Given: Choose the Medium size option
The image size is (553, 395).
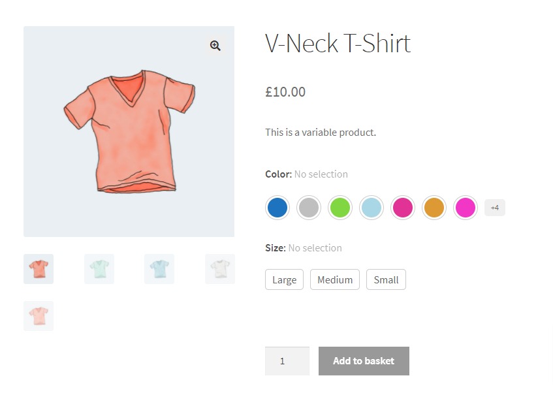Looking at the screenshot, I should click(334, 279).
